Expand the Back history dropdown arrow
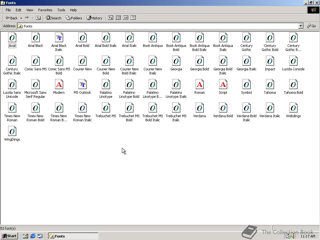 pos(21,18)
